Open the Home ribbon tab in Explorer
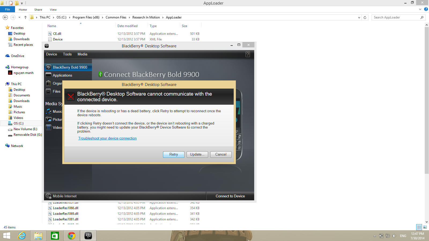The width and height of the screenshot is (429, 241). [23, 10]
